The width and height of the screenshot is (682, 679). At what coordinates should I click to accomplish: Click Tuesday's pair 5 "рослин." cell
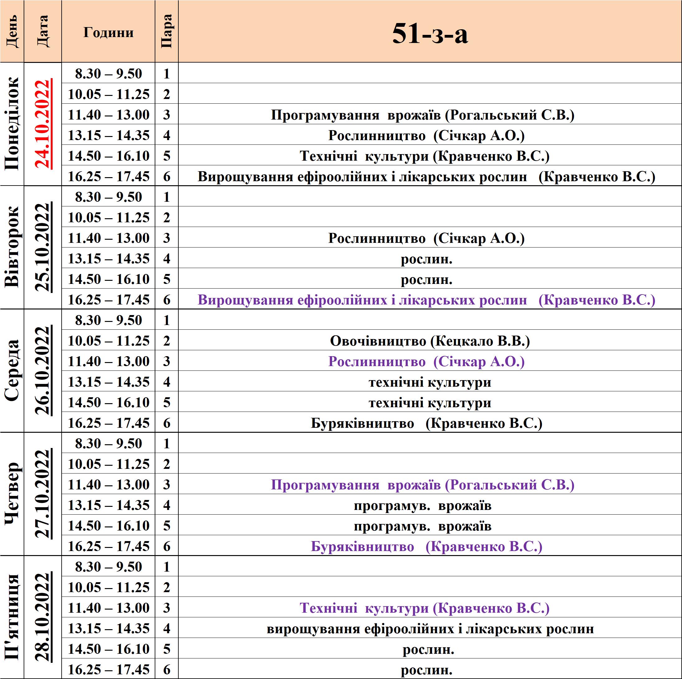coord(430,278)
